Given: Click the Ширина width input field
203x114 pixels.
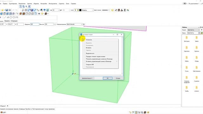Looking at the screenshot, I should (35, 24).
